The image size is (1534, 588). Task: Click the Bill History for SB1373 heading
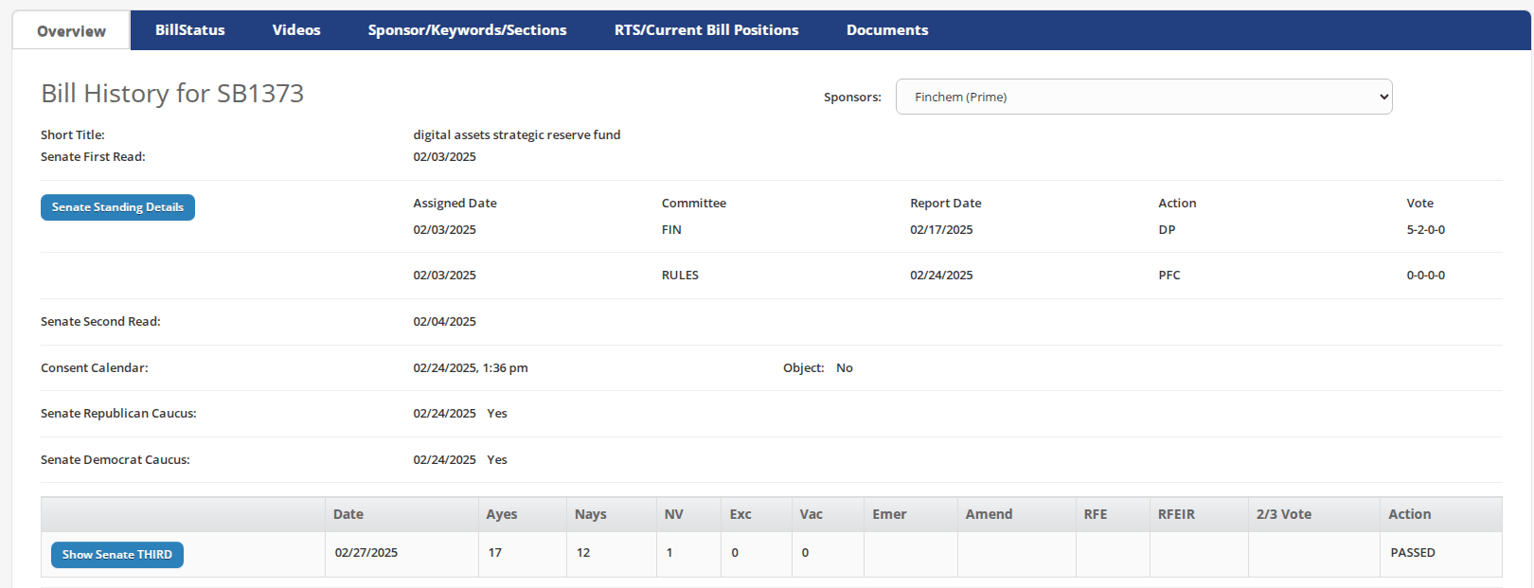tap(172, 94)
